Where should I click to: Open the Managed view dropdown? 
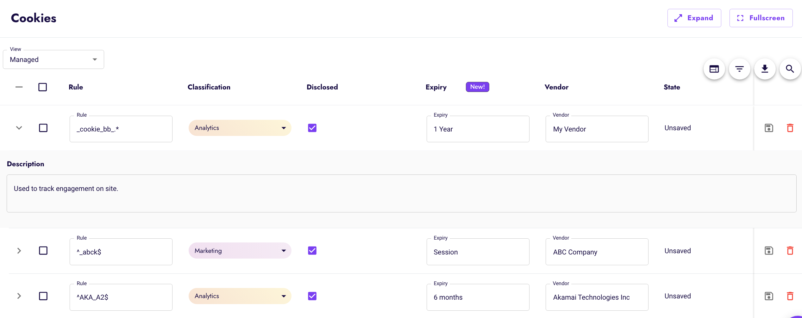click(x=53, y=59)
